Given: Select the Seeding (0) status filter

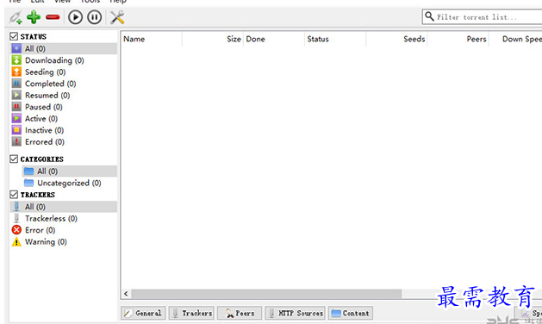Looking at the screenshot, I should [64, 72].
